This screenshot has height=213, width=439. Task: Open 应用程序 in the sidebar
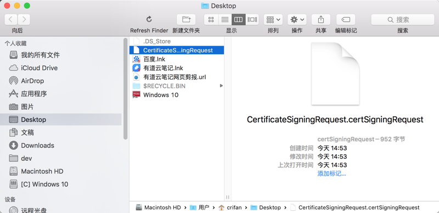point(61,94)
